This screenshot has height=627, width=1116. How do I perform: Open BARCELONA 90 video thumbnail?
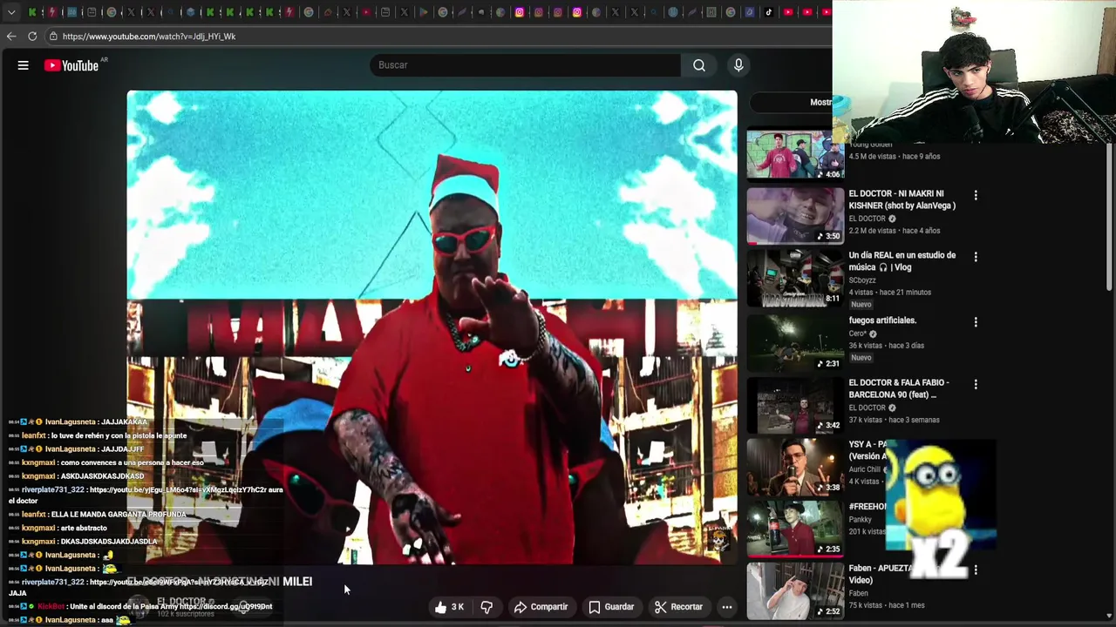pos(795,405)
